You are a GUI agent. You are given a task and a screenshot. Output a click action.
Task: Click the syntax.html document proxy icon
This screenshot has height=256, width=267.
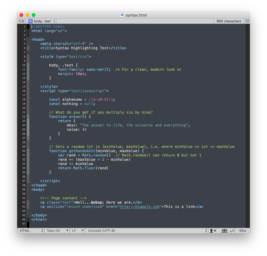(x=122, y=15)
